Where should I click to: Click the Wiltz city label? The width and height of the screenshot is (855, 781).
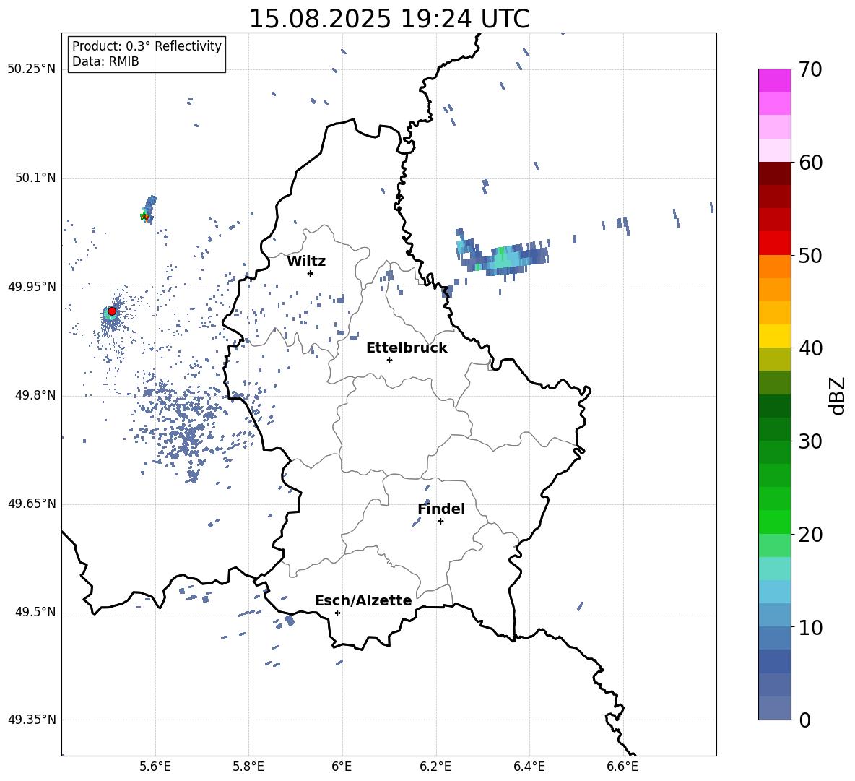click(x=306, y=262)
